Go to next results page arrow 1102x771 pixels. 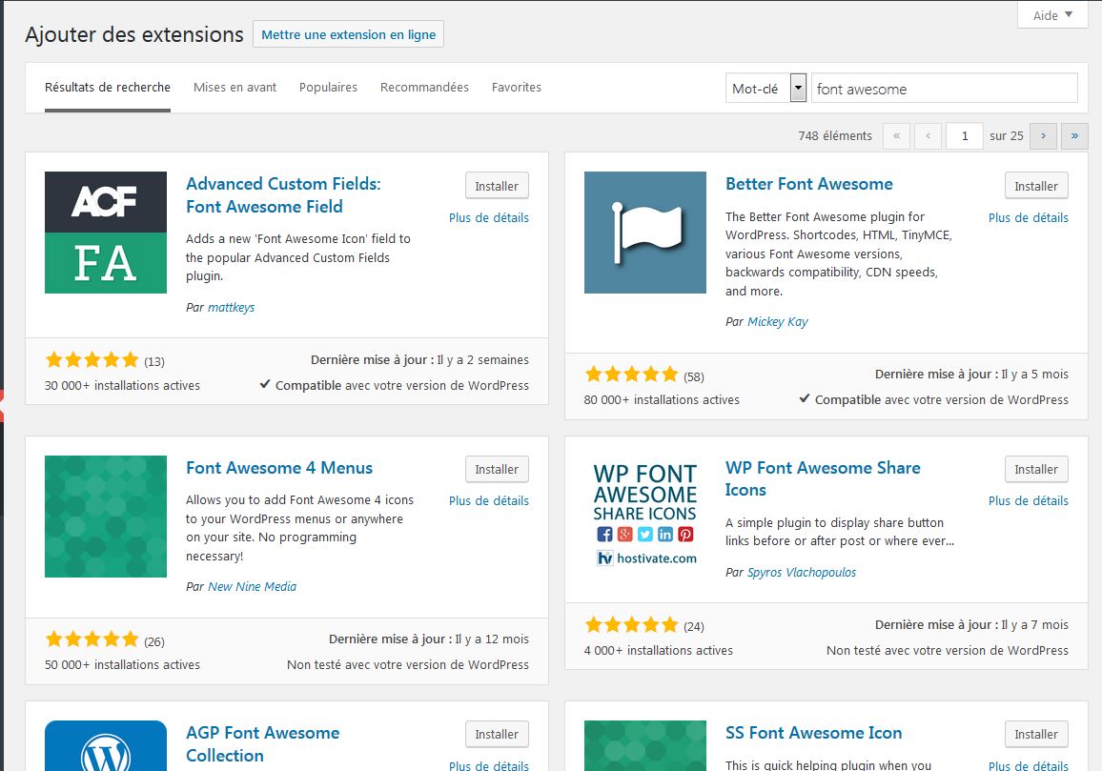1043,136
